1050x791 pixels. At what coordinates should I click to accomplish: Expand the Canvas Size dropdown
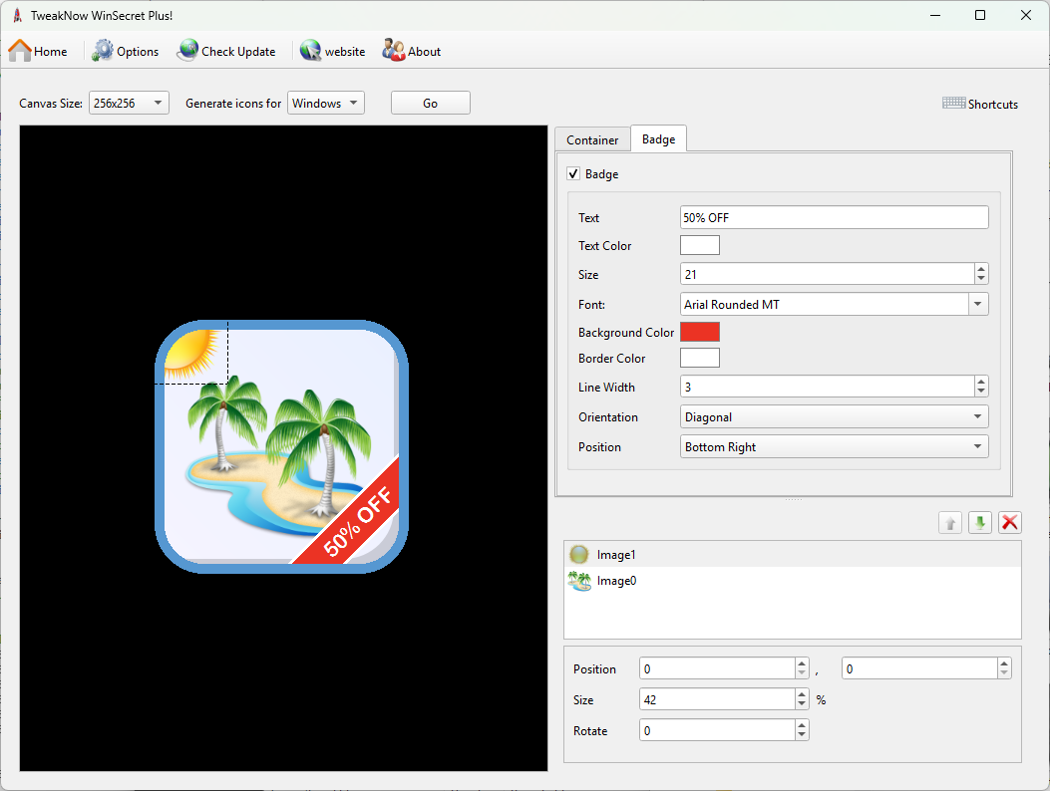(129, 103)
